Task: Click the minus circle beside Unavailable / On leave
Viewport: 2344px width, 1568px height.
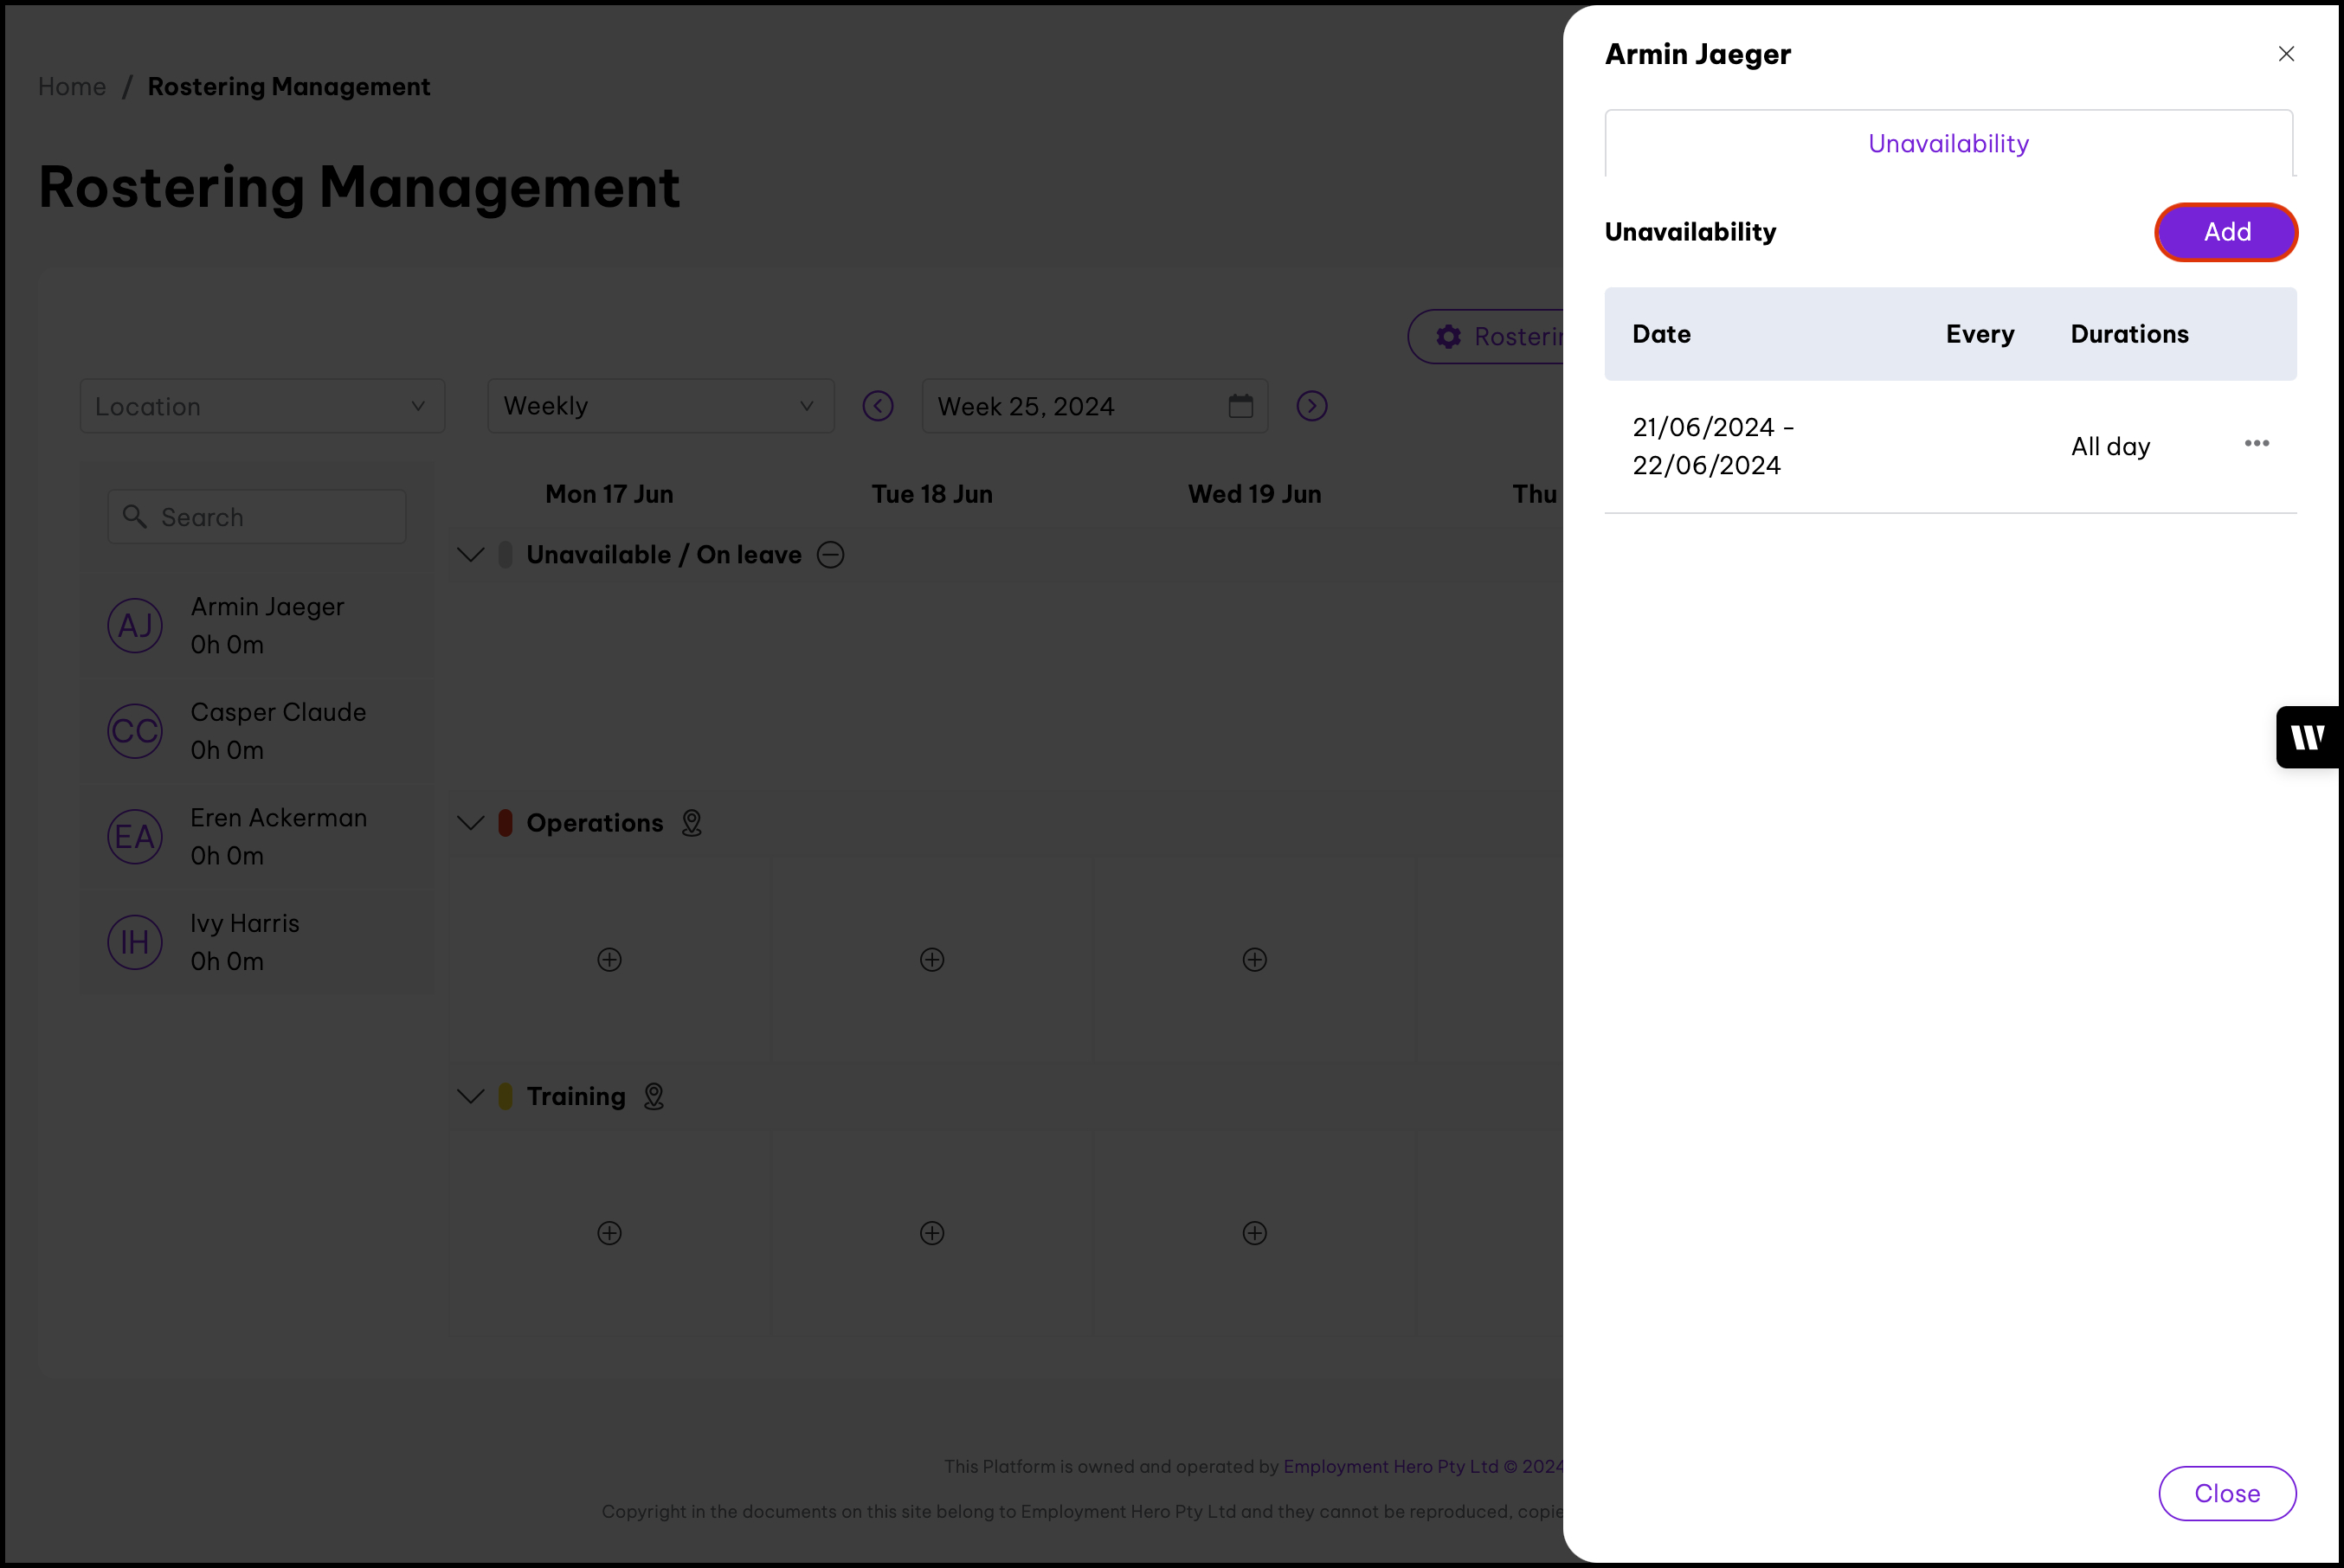Action: (830, 555)
